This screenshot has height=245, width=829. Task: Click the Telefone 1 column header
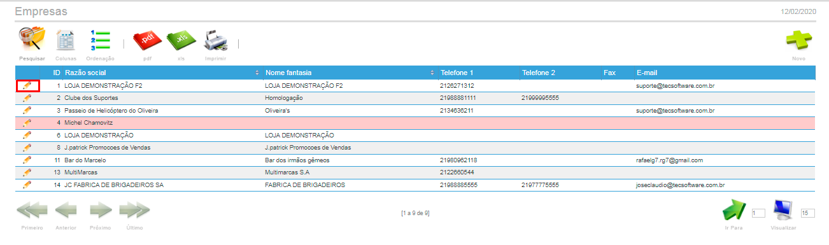tap(457, 73)
